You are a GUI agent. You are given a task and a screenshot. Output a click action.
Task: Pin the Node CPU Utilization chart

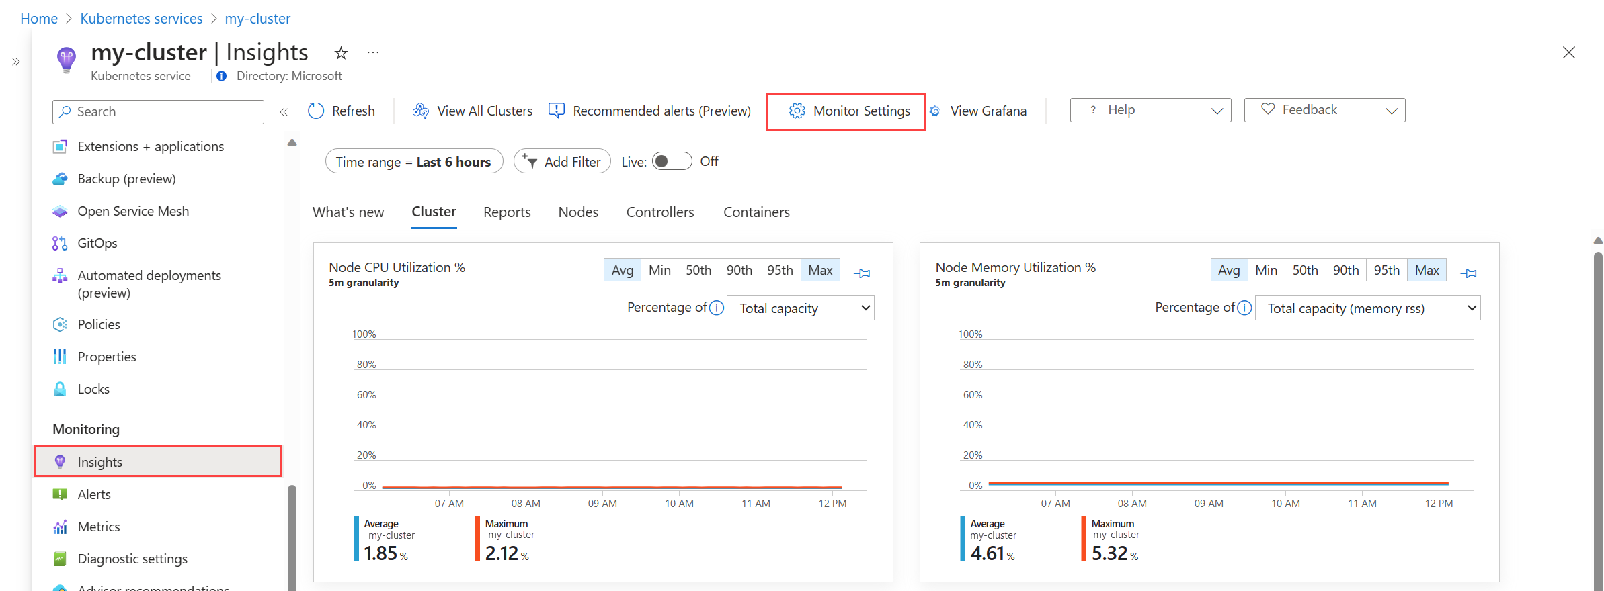[x=862, y=273]
